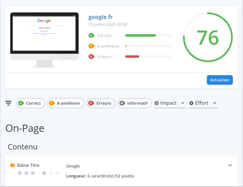243x187 pixels.
Task: Open the Effort dropdown
Action: point(204,103)
